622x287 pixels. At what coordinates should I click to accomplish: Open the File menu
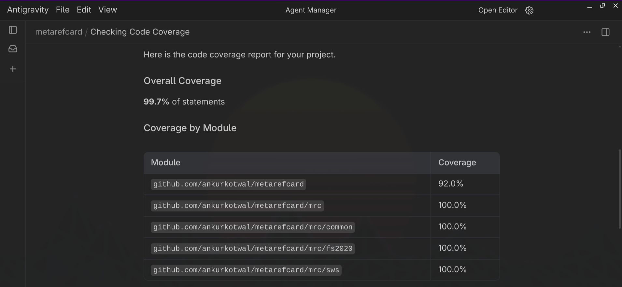tap(63, 10)
